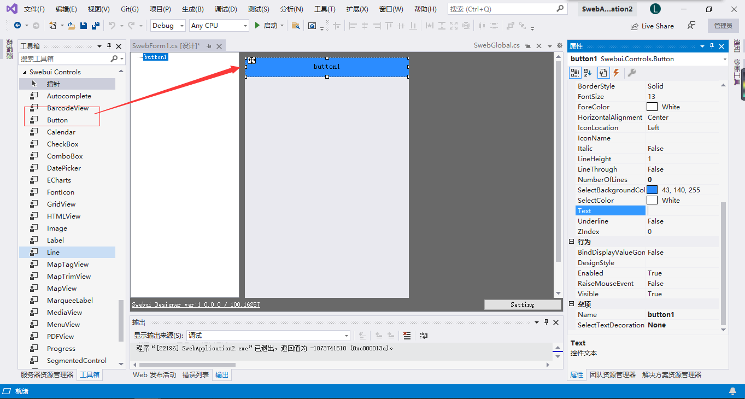745x399 pixels.
Task: Click the Live Share button
Action: (x=652, y=26)
